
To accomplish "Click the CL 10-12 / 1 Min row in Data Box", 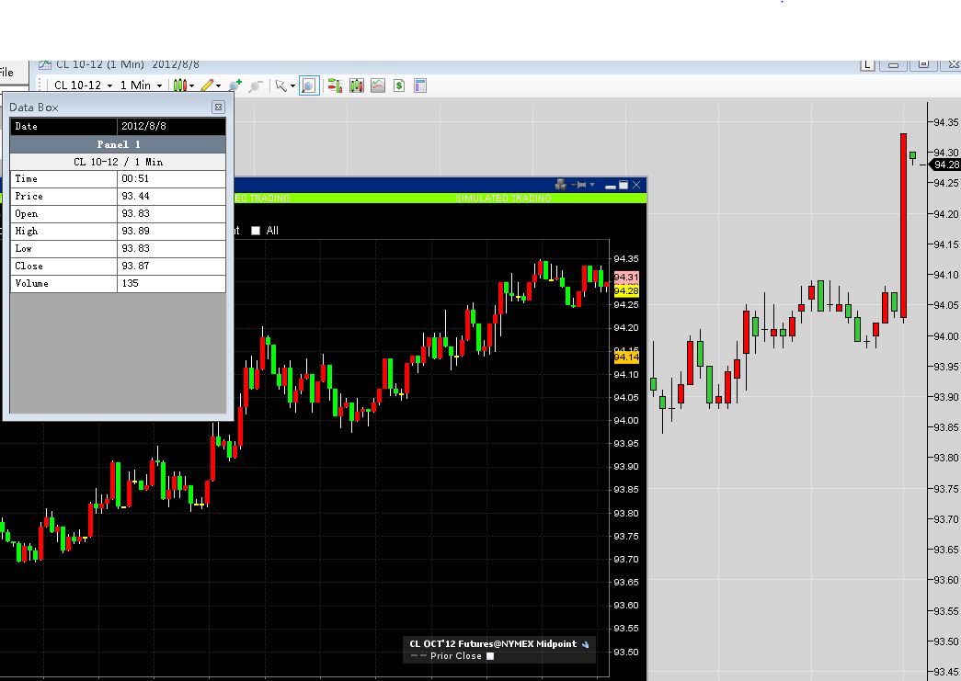I will (x=118, y=162).
